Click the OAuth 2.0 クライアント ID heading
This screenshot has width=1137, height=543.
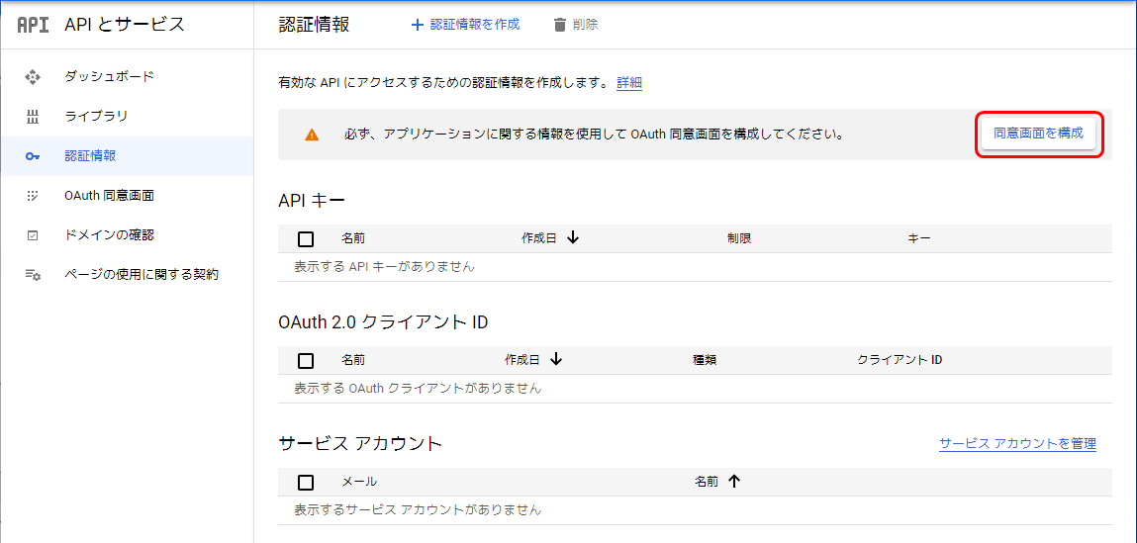[383, 321]
